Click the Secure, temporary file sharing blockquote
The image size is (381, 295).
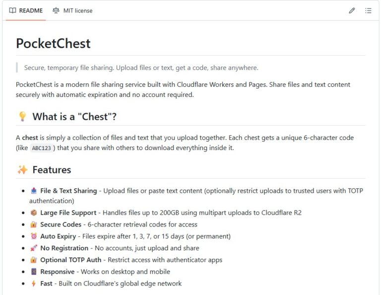(141, 68)
